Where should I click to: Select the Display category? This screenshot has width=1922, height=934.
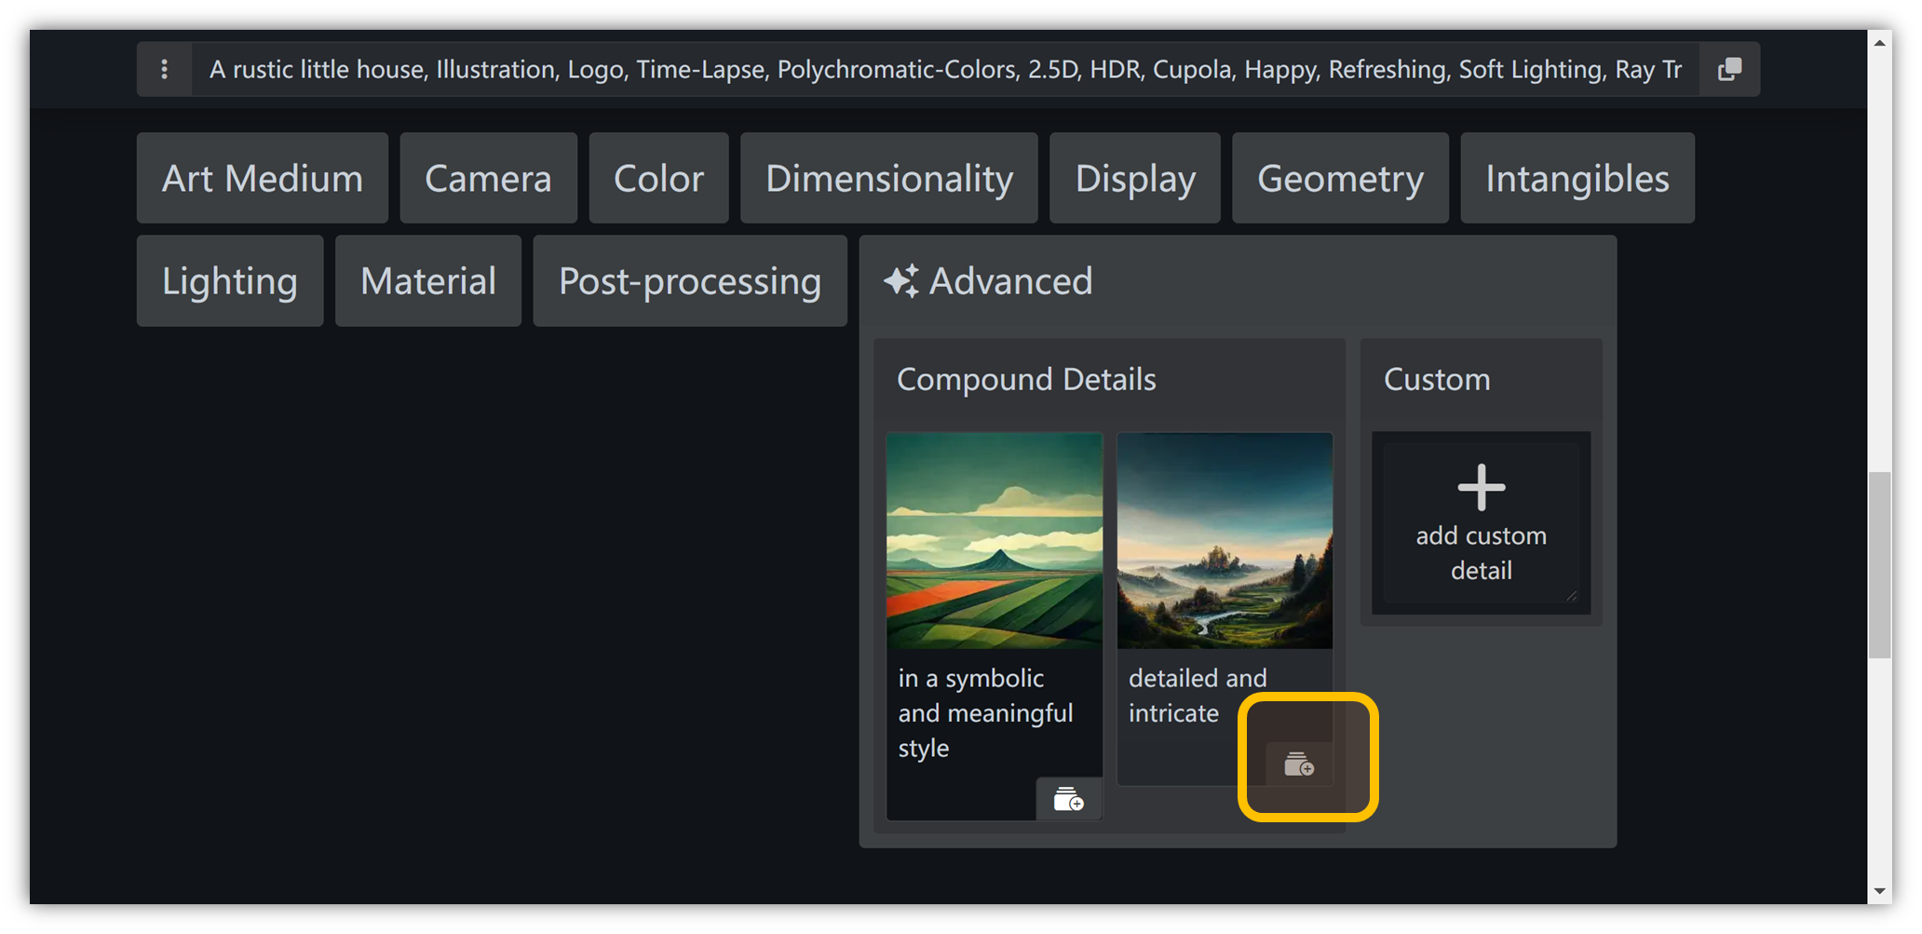click(1134, 178)
